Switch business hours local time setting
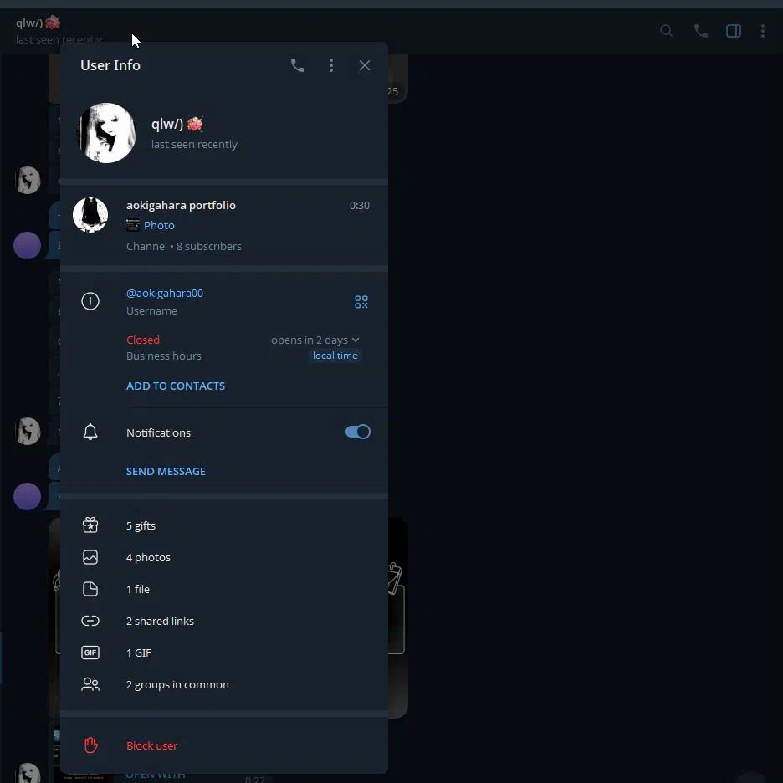783x783 pixels. [x=335, y=356]
